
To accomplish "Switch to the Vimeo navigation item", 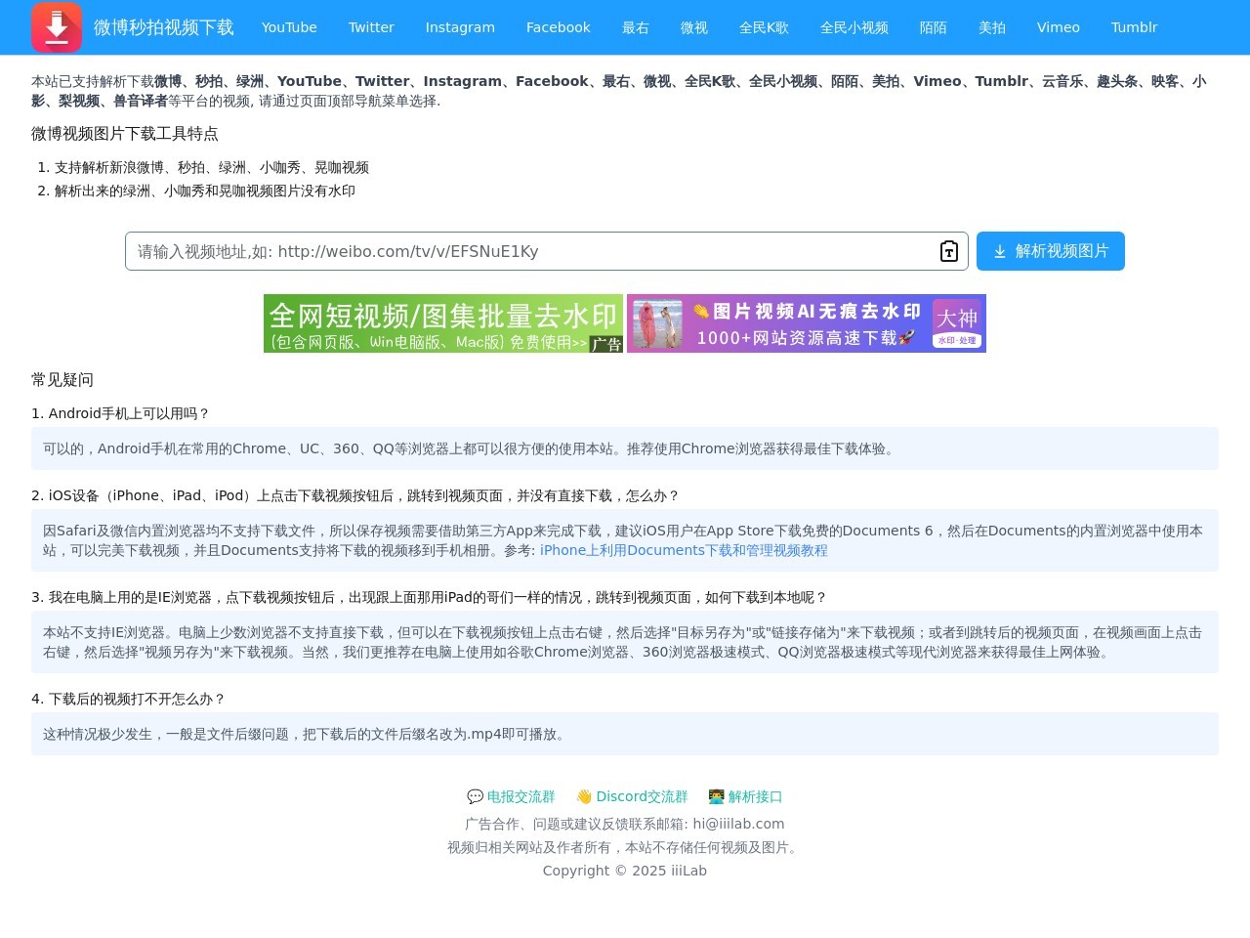I will tap(1058, 27).
